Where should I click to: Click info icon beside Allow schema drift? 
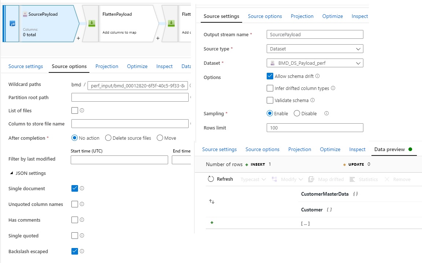[x=318, y=76]
